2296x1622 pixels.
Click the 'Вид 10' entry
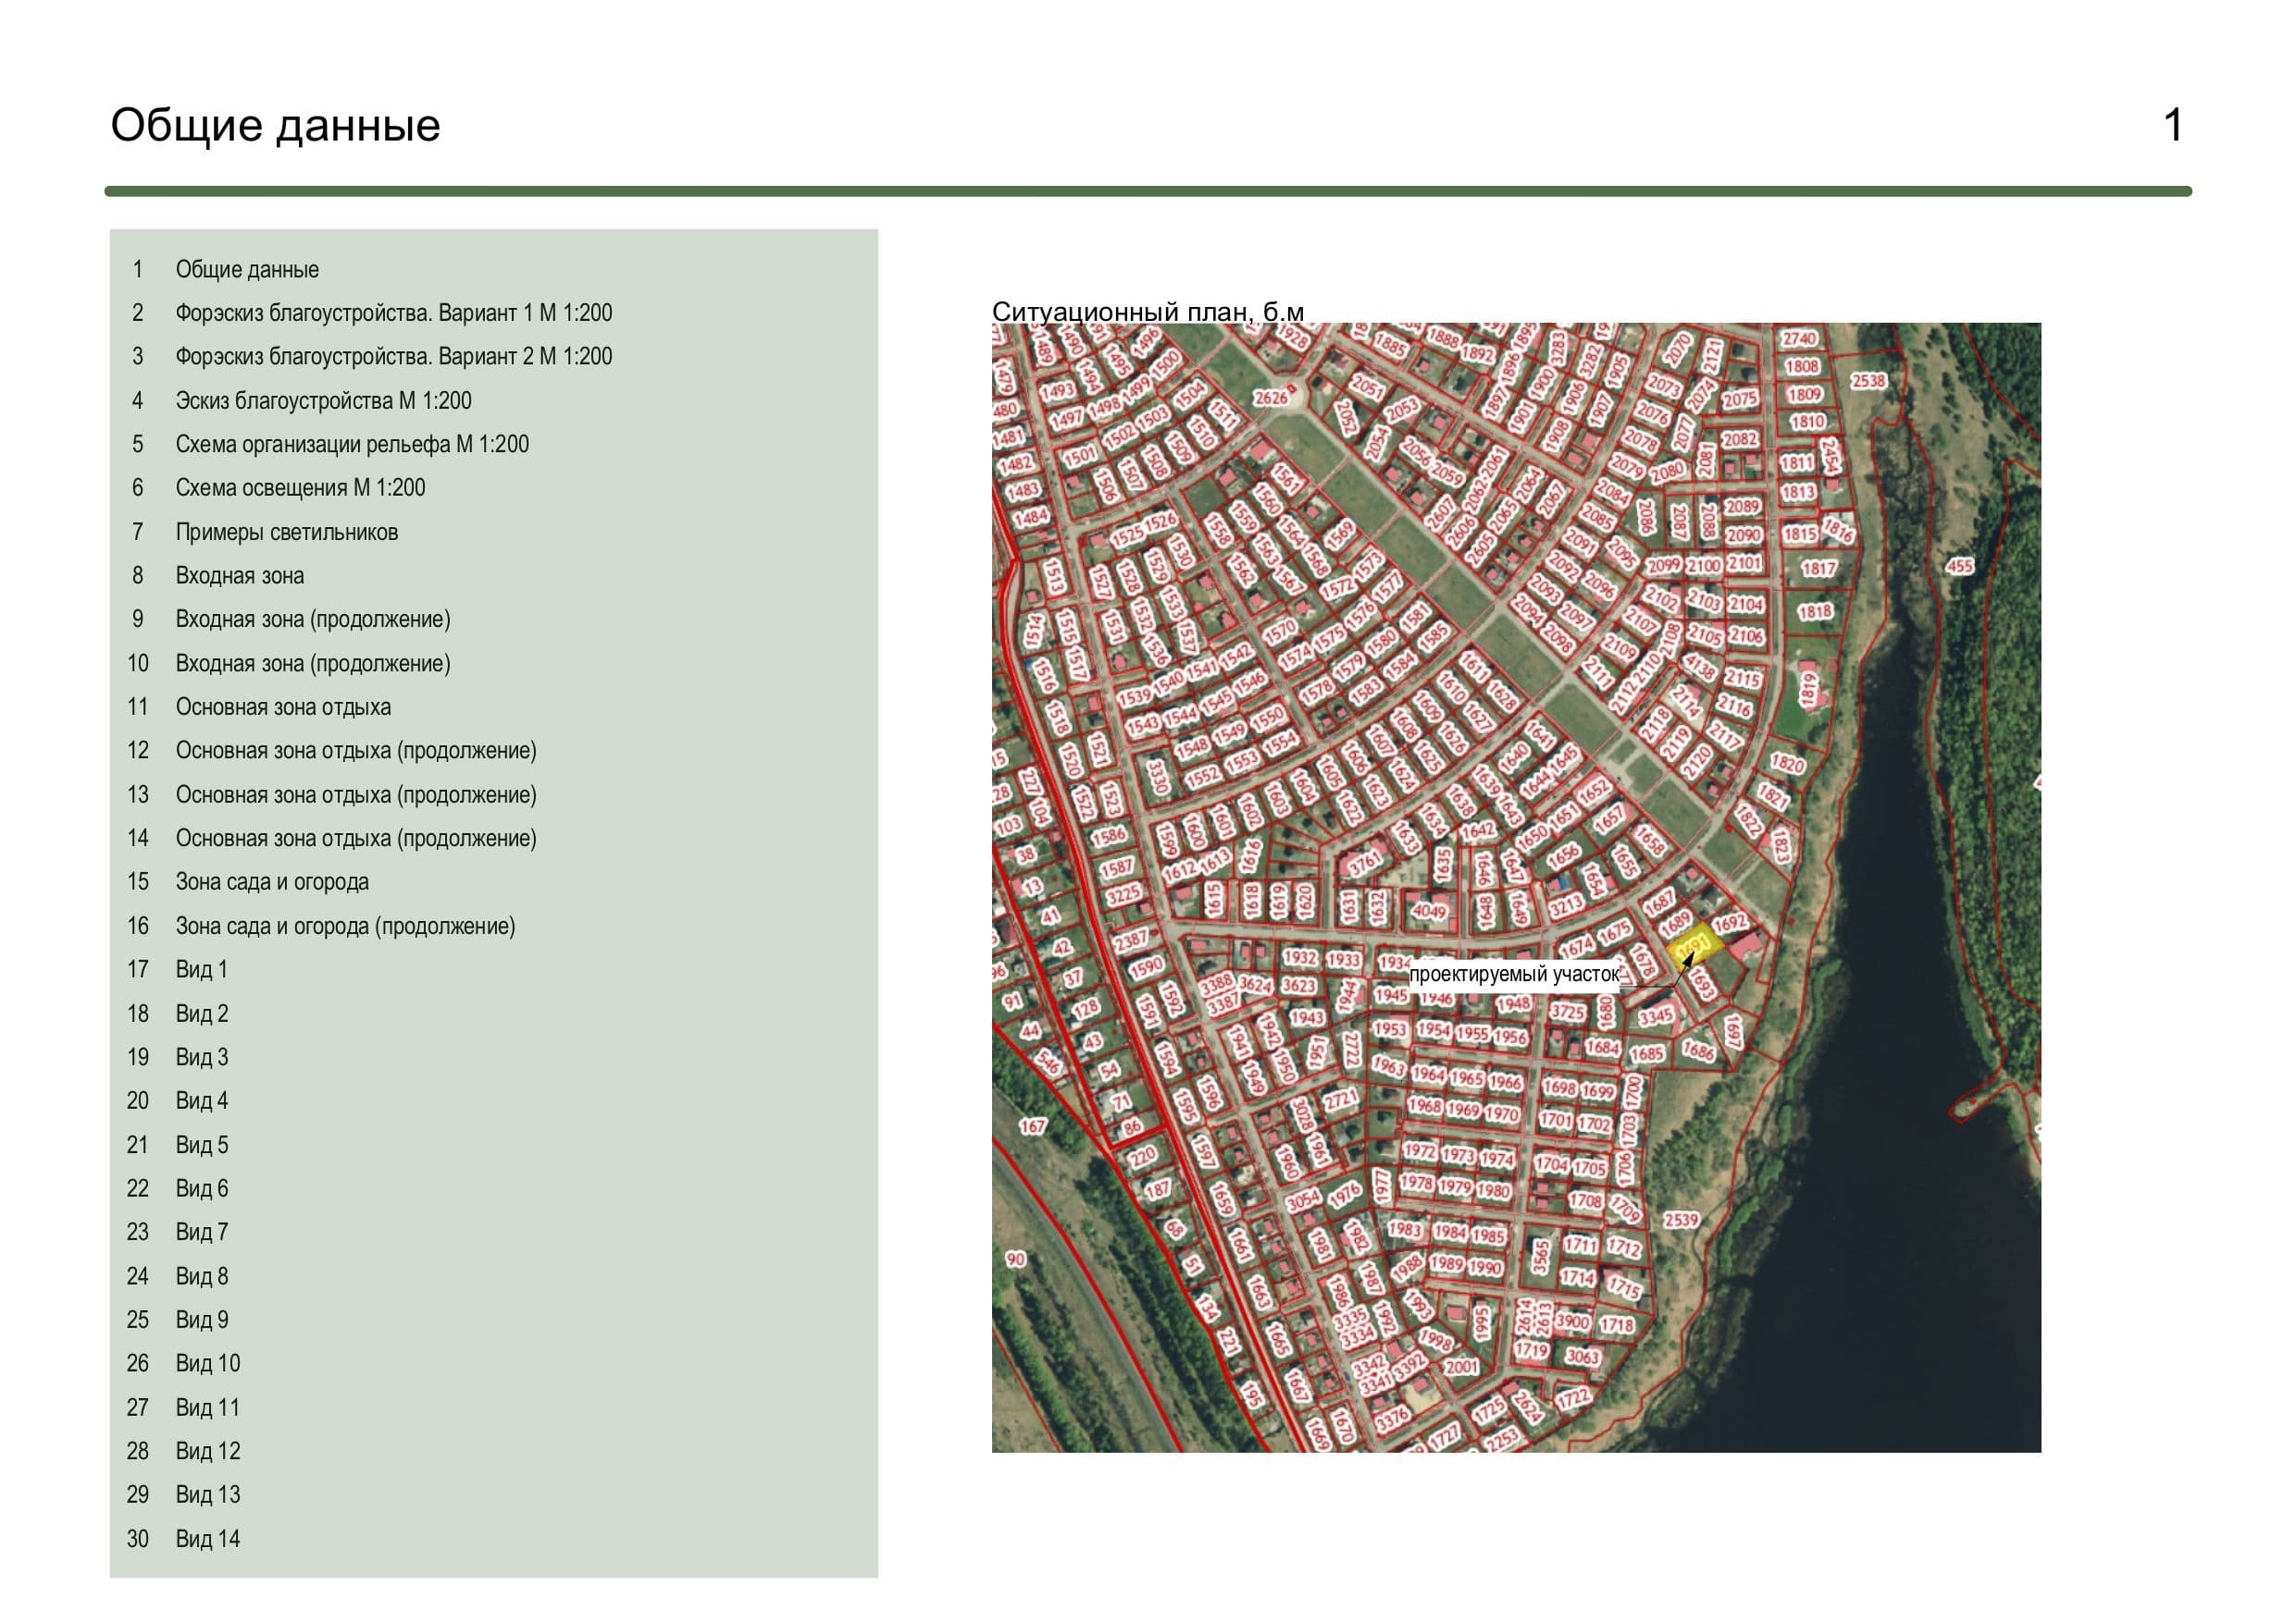(208, 1364)
